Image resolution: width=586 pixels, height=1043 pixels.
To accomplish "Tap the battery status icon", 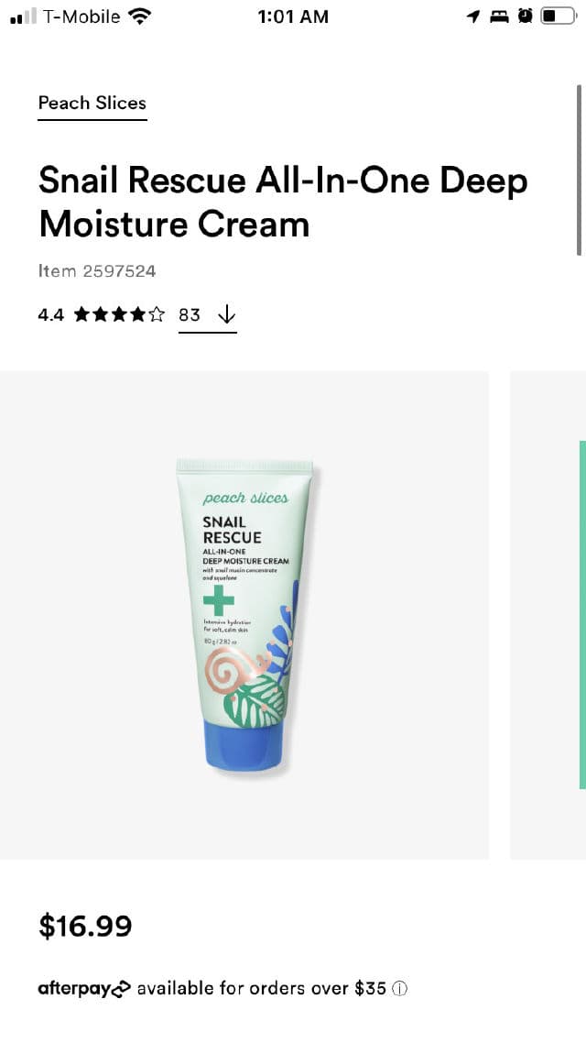I will (559, 16).
